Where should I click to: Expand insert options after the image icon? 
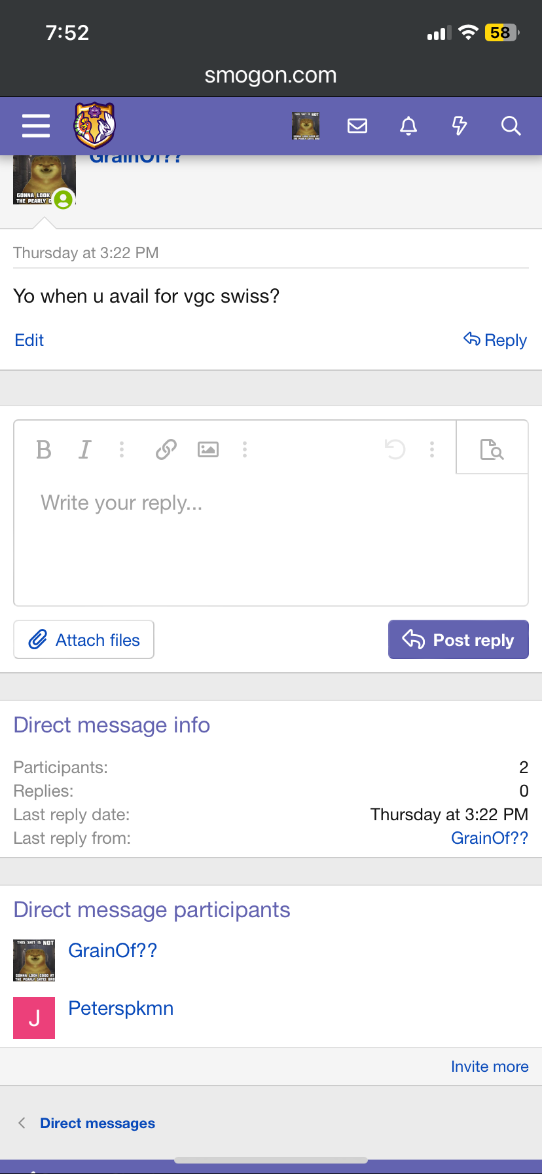(x=245, y=449)
